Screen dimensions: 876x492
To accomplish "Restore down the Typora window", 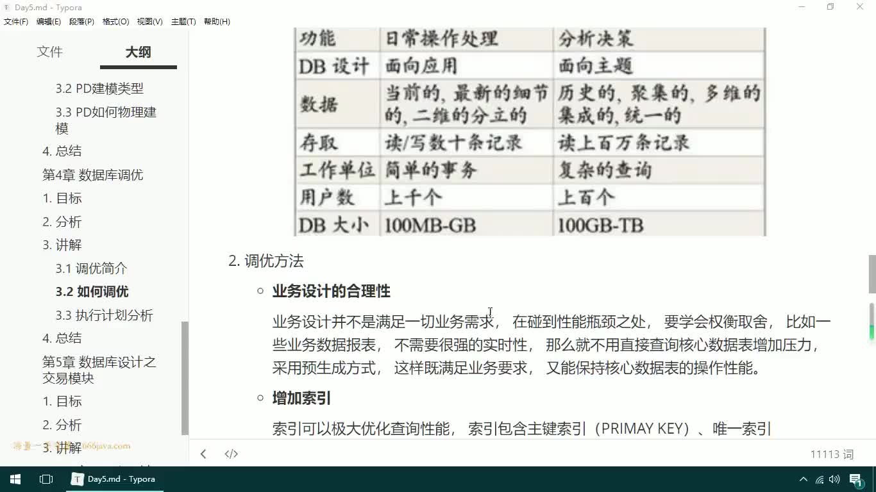I will [830, 7].
